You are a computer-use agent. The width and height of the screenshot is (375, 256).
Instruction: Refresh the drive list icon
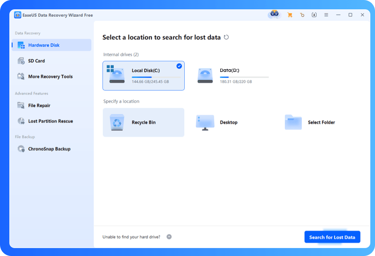point(226,37)
